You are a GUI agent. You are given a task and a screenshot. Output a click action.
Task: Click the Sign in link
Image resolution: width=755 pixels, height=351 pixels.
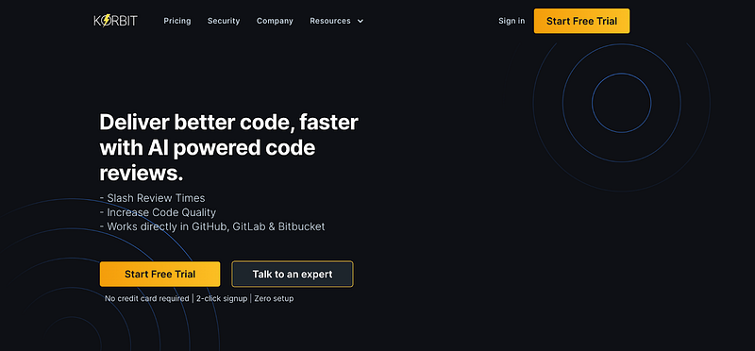click(512, 21)
